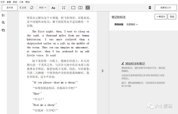Image resolution: width=178 pixels, height=114 pixels.
Task: Click text "What!"
Action: pos(37,94)
